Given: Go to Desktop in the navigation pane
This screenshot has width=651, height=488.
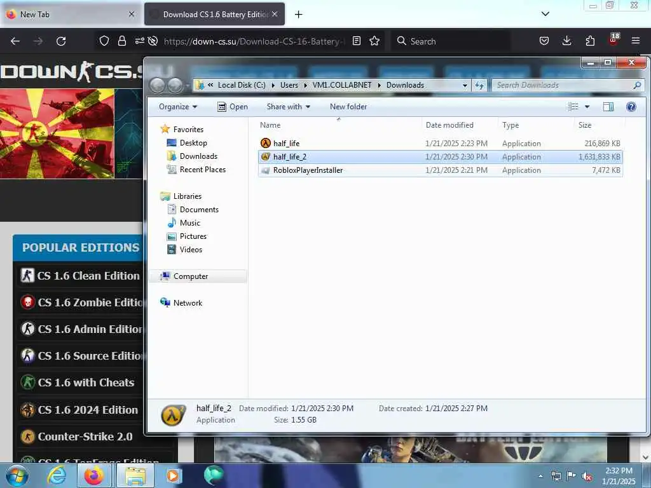Looking at the screenshot, I should pos(193,143).
